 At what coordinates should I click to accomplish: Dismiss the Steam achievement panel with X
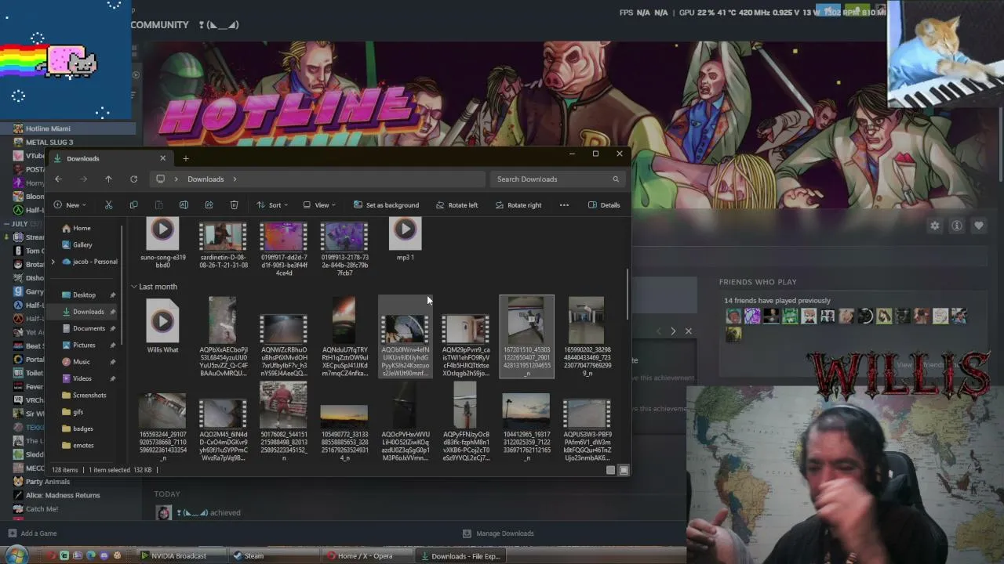[689, 331]
